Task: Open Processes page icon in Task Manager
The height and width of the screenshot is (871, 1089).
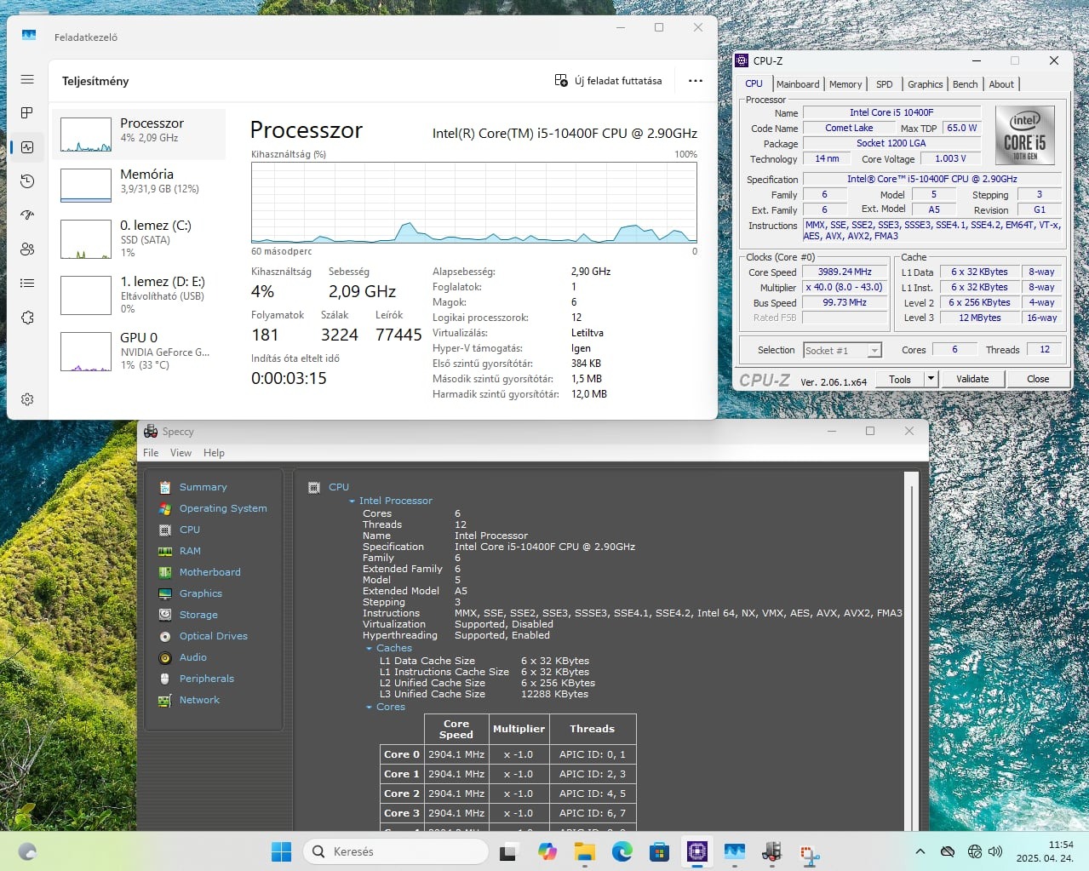Action: pos(27,112)
